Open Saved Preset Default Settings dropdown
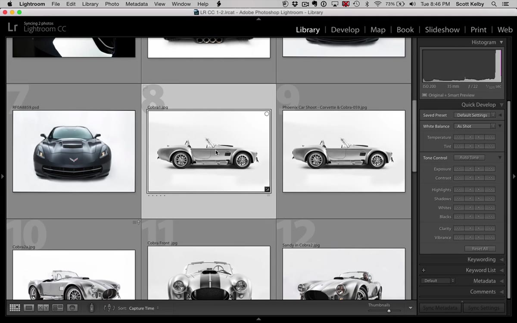This screenshot has width=517, height=323. [474, 115]
